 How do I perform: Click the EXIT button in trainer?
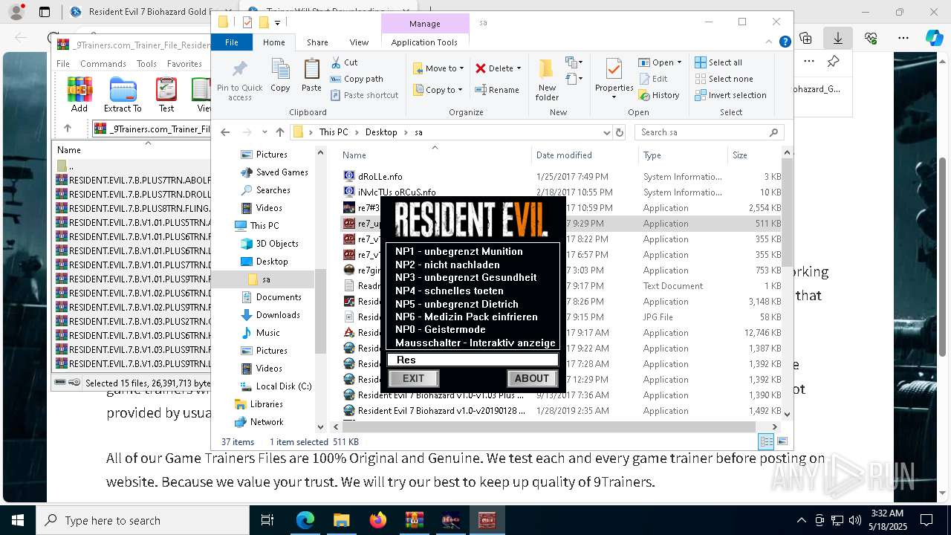[413, 378]
